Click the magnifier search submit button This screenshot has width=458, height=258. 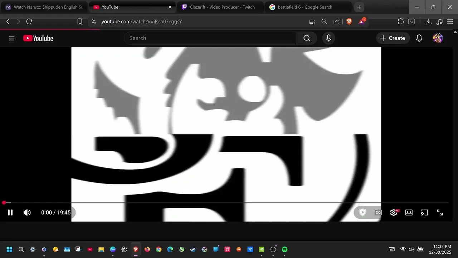tap(307, 38)
